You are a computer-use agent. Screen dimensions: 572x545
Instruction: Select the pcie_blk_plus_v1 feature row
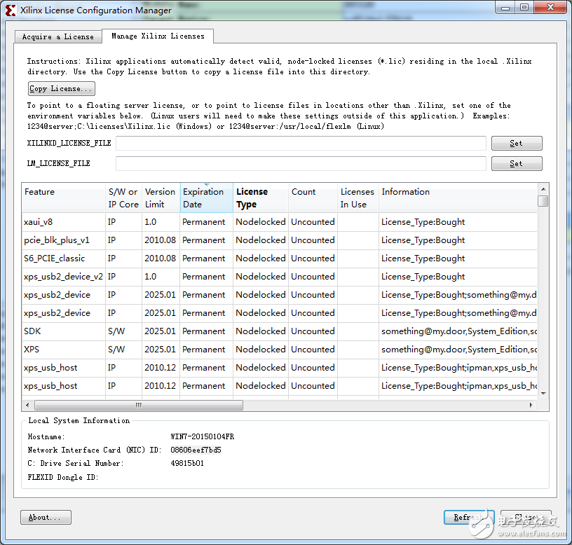pos(280,240)
